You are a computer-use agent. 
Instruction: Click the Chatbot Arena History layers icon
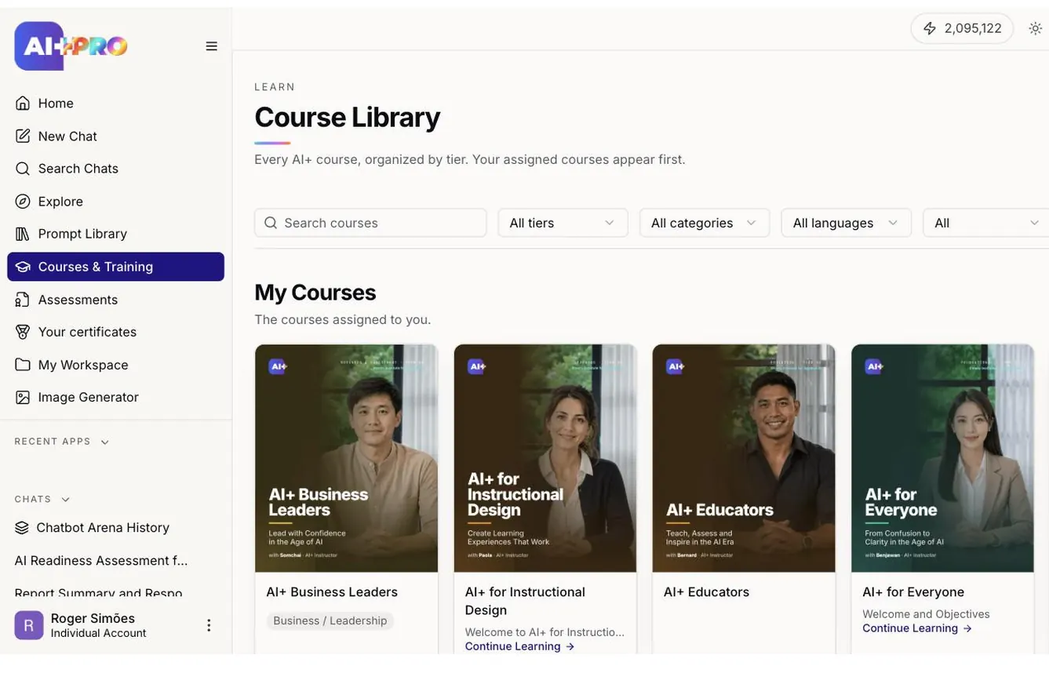tap(22, 528)
